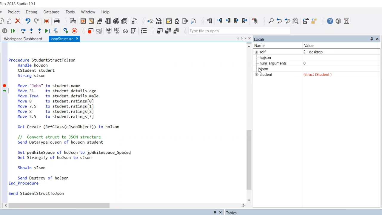
Task: Click the Step Over debug icon
Action: click(x=23, y=31)
